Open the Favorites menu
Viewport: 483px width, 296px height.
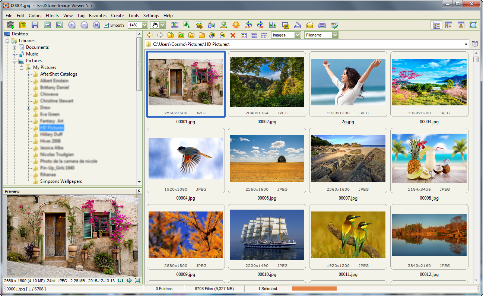(98, 16)
